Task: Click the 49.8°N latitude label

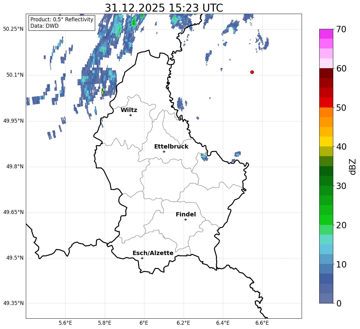Action: [15, 166]
